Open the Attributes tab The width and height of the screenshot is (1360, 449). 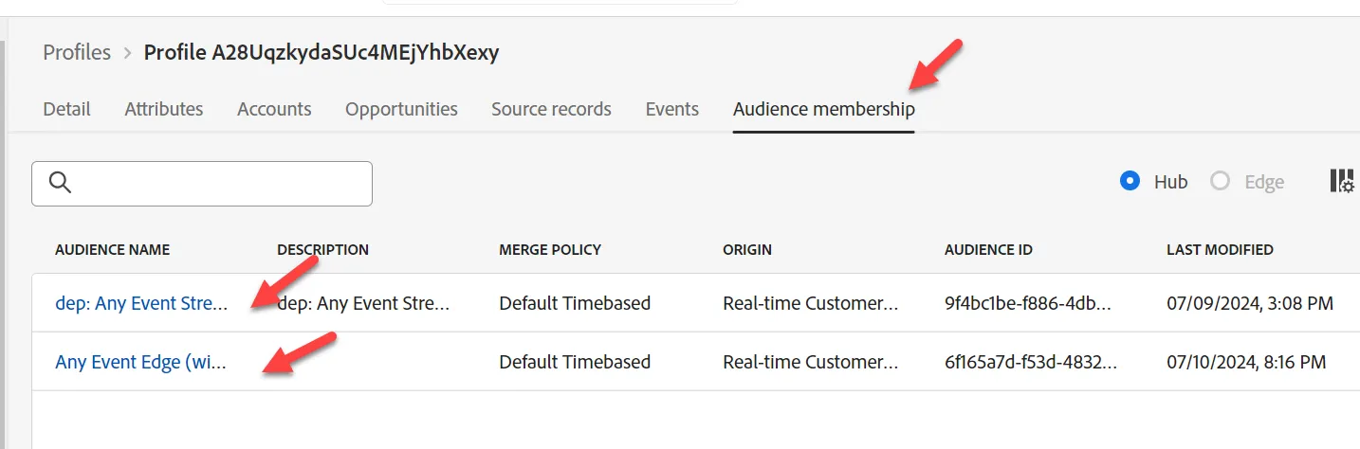[164, 109]
